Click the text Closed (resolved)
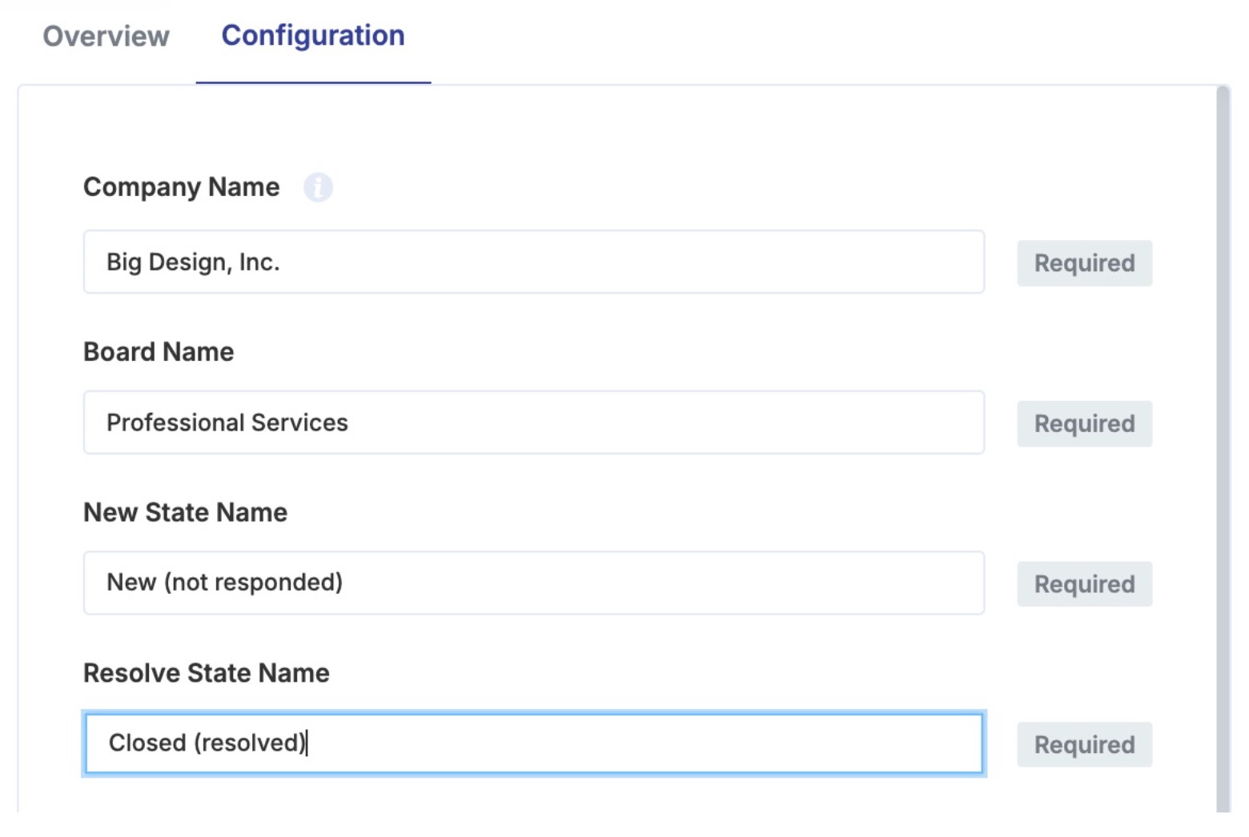 [207, 743]
